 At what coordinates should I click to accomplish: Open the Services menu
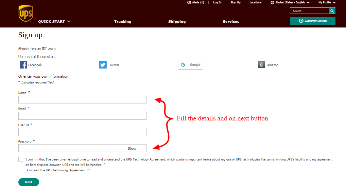231,21
